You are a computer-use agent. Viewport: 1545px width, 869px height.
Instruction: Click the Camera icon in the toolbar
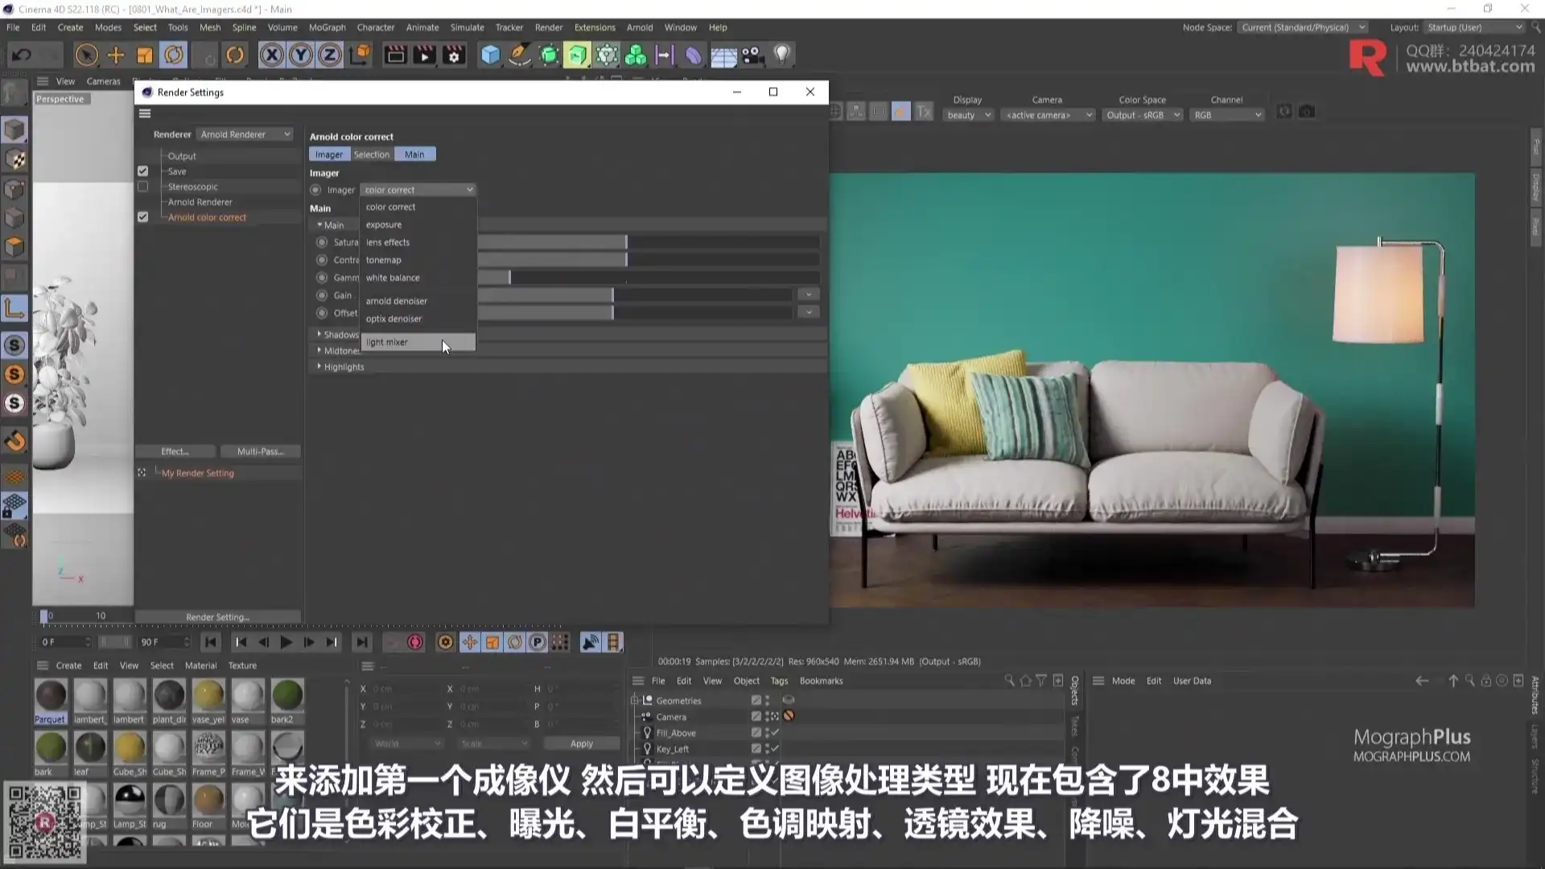tap(751, 55)
